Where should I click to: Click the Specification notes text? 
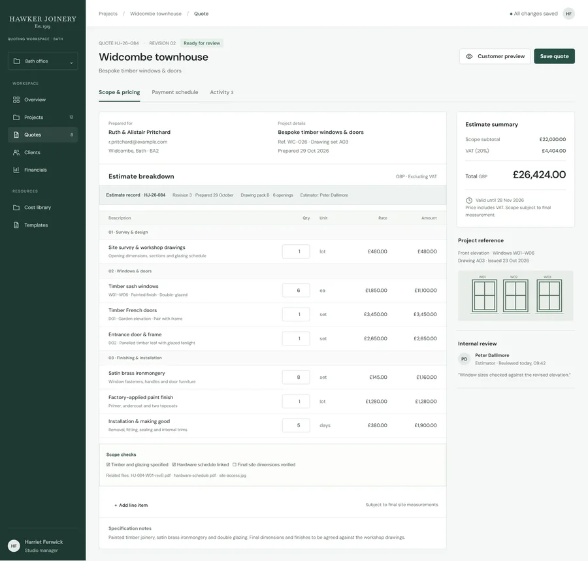pos(130,528)
